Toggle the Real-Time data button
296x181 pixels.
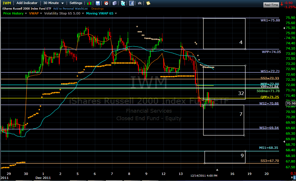[271, 5]
